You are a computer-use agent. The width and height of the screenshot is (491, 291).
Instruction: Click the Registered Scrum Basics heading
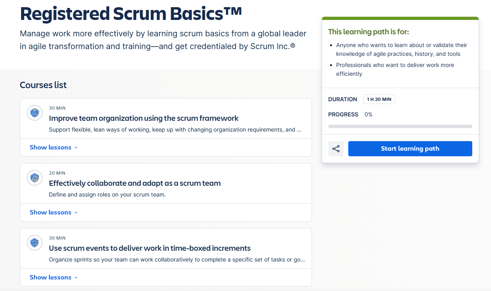(131, 14)
